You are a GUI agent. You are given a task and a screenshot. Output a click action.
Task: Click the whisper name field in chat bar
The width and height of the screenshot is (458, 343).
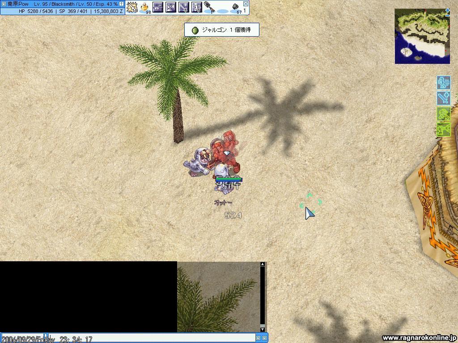coord(23,339)
